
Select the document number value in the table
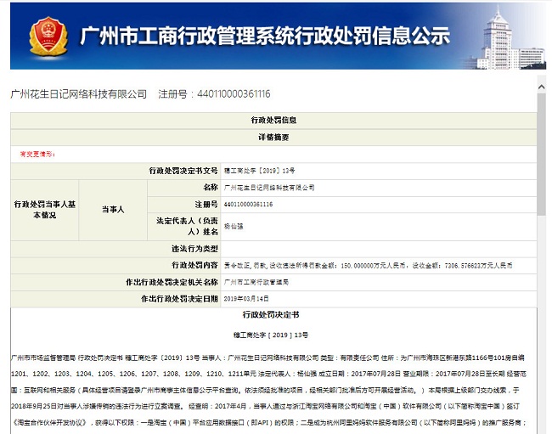click(x=260, y=171)
